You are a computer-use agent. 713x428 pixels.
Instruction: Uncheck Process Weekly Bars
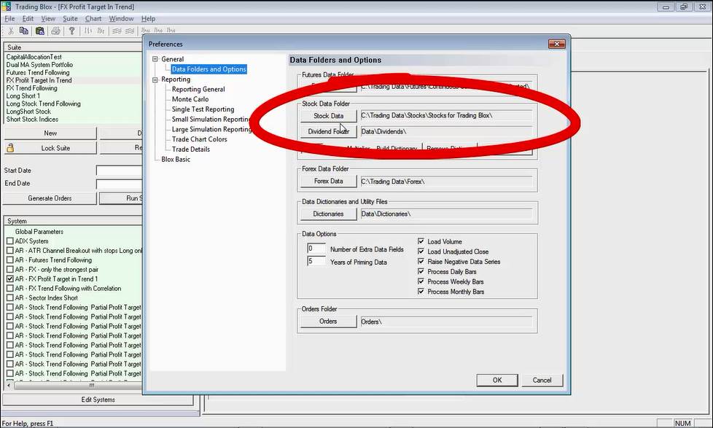tap(421, 281)
